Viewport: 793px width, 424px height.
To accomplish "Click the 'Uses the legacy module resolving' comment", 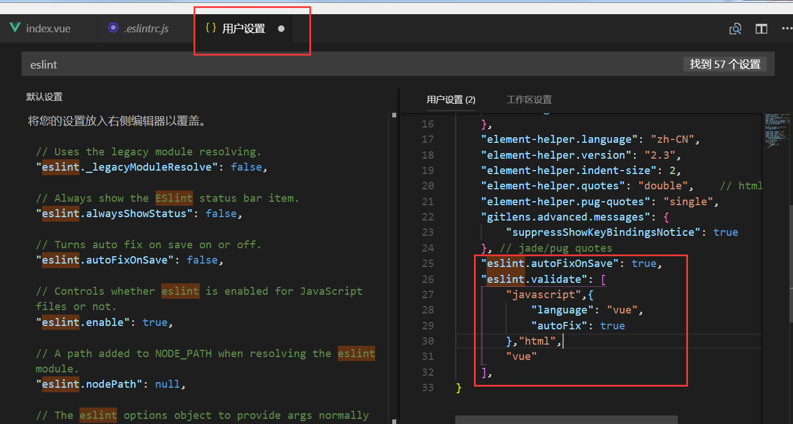I will (x=149, y=152).
